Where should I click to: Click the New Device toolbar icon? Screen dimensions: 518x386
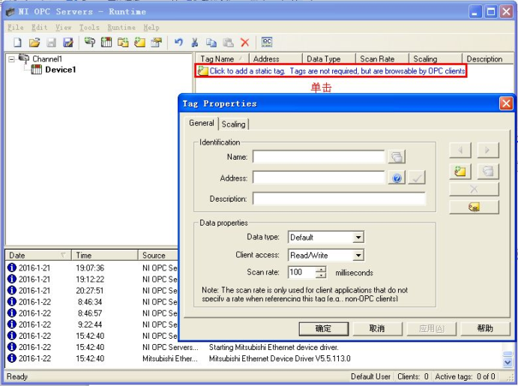106,42
